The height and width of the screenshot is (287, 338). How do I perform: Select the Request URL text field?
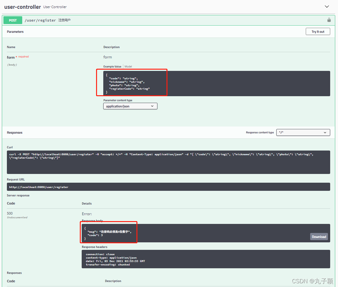pos(168,187)
